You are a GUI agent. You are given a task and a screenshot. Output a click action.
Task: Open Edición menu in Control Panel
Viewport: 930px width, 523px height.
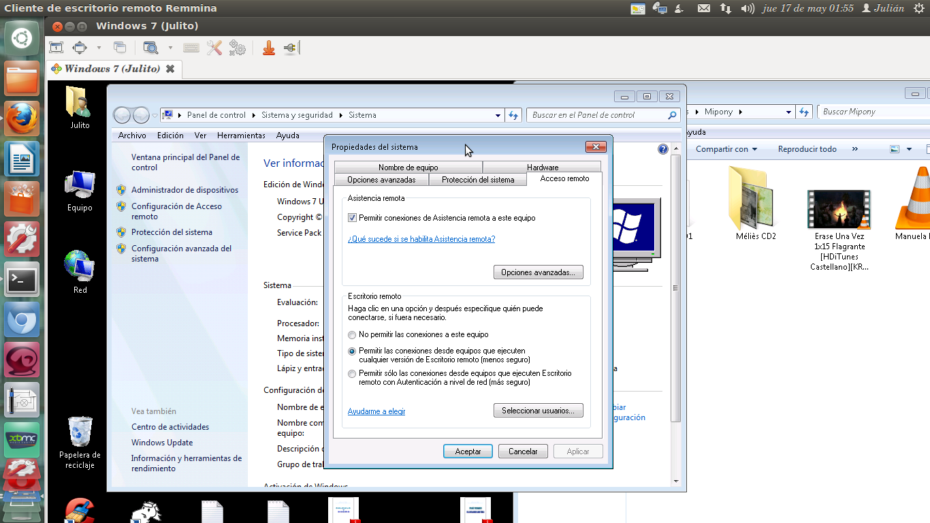pos(170,136)
